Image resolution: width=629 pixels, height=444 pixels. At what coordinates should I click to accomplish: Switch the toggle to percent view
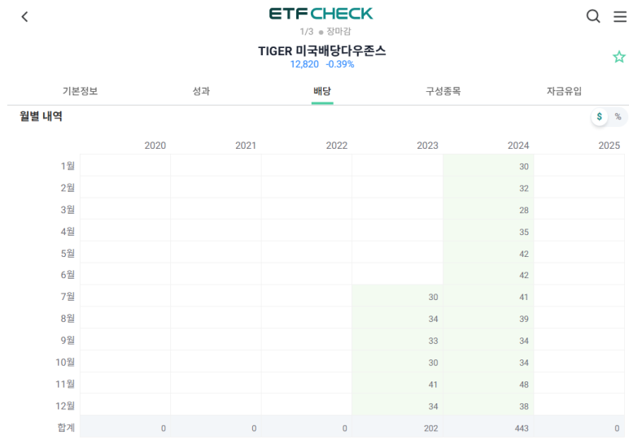point(618,116)
